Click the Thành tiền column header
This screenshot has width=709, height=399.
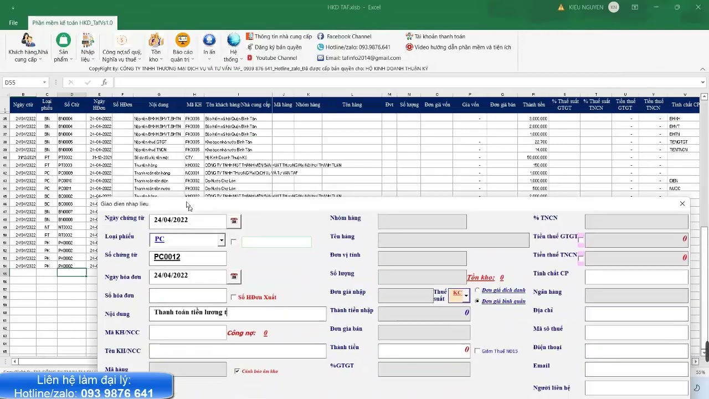point(533,105)
